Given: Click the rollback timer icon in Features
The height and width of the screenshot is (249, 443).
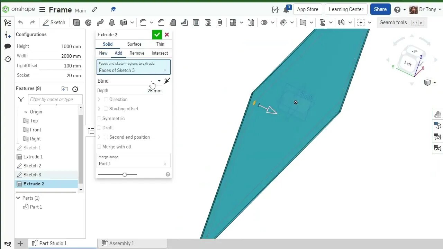Looking at the screenshot, I should pos(75,89).
